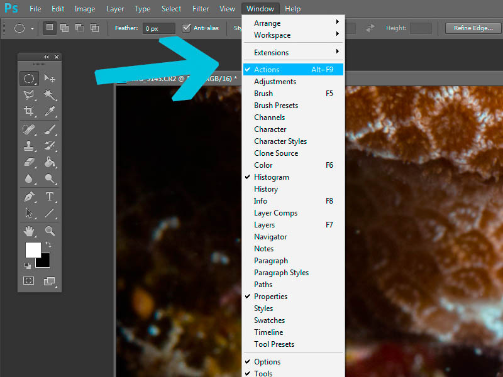This screenshot has width=503, height=377.
Task: Pick the Clone Stamp tool
Action: pos(29,146)
